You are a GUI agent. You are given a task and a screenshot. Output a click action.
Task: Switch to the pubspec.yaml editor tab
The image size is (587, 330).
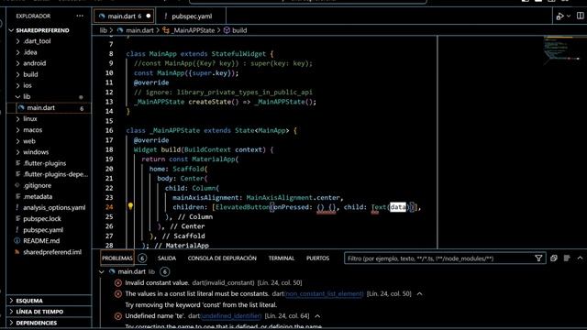point(191,16)
